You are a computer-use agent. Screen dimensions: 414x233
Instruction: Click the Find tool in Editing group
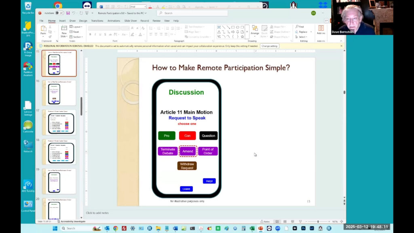click(x=300, y=27)
